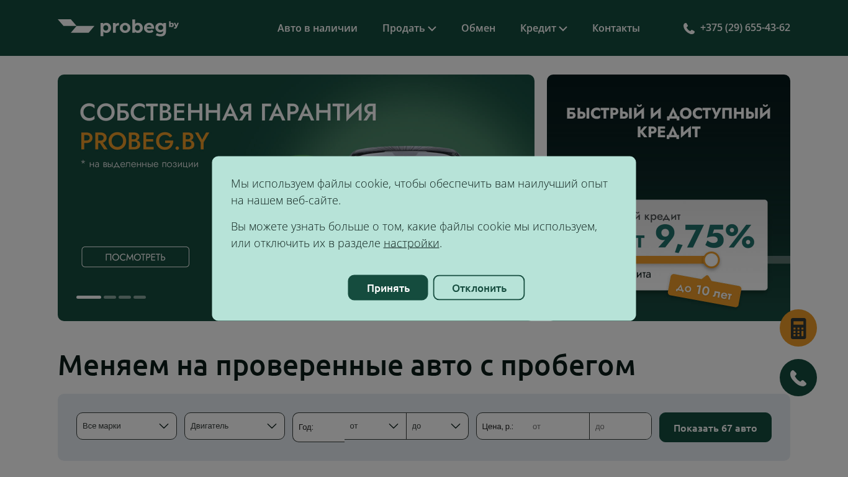The height and width of the screenshot is (477, 848).
Task: Accept cookies with Принять button
Action: tap(388, 288)
